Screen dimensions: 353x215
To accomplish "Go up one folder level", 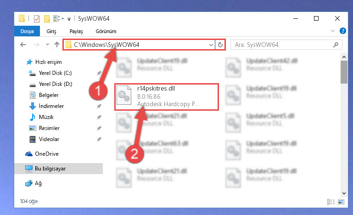I will tap(57, 45).
